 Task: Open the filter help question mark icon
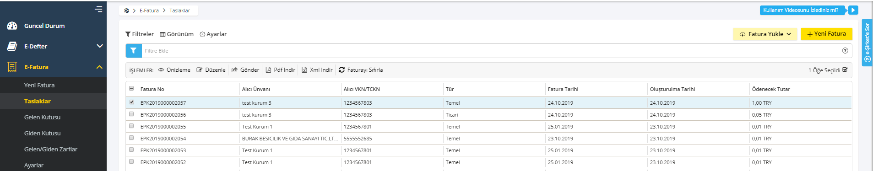pyautogui.click(x=845, y=51)
